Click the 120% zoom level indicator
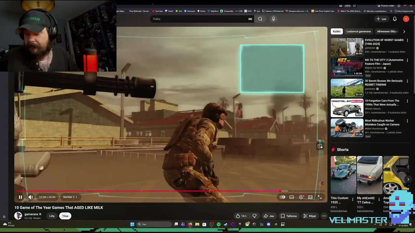The image size is (415, 233). [x=347, y=6]
